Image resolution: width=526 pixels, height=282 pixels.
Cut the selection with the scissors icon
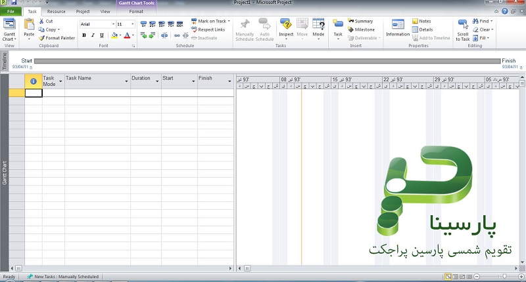42,21
